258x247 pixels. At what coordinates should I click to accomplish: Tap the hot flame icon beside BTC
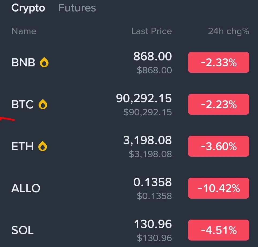[x=43, y=104]
